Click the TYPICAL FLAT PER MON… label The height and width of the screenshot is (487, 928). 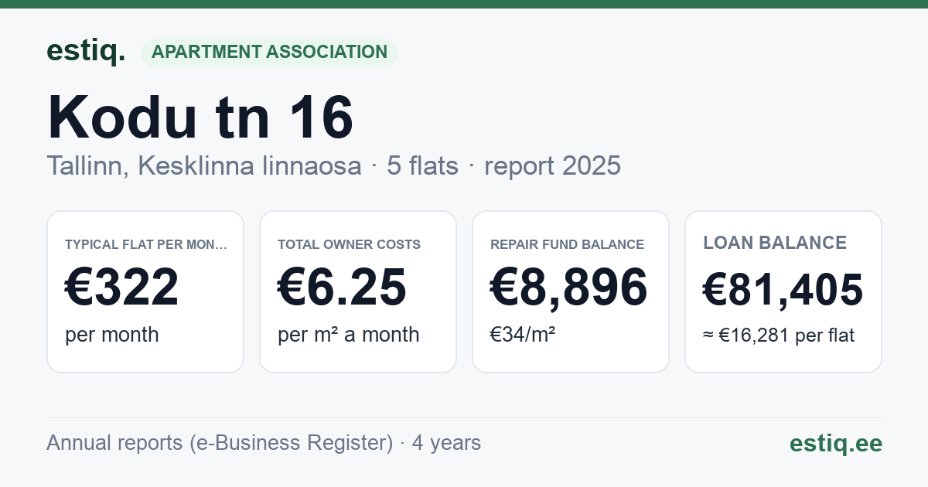click(146, 244)
